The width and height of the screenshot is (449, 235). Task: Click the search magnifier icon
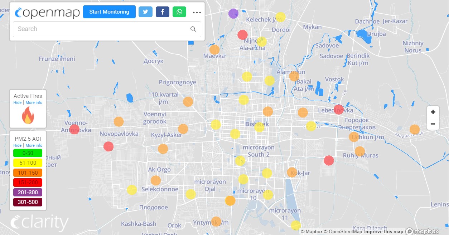tap(193, 29)
